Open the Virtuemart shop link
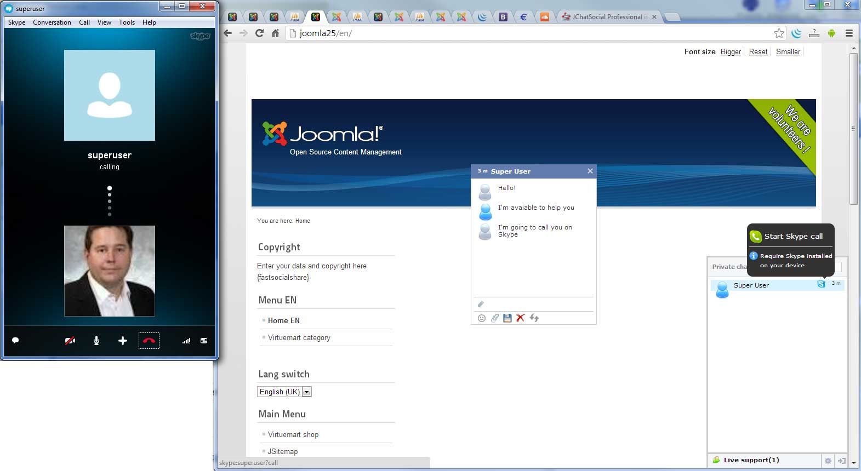This screenshot has height=471, width=861. coord(293,434)
